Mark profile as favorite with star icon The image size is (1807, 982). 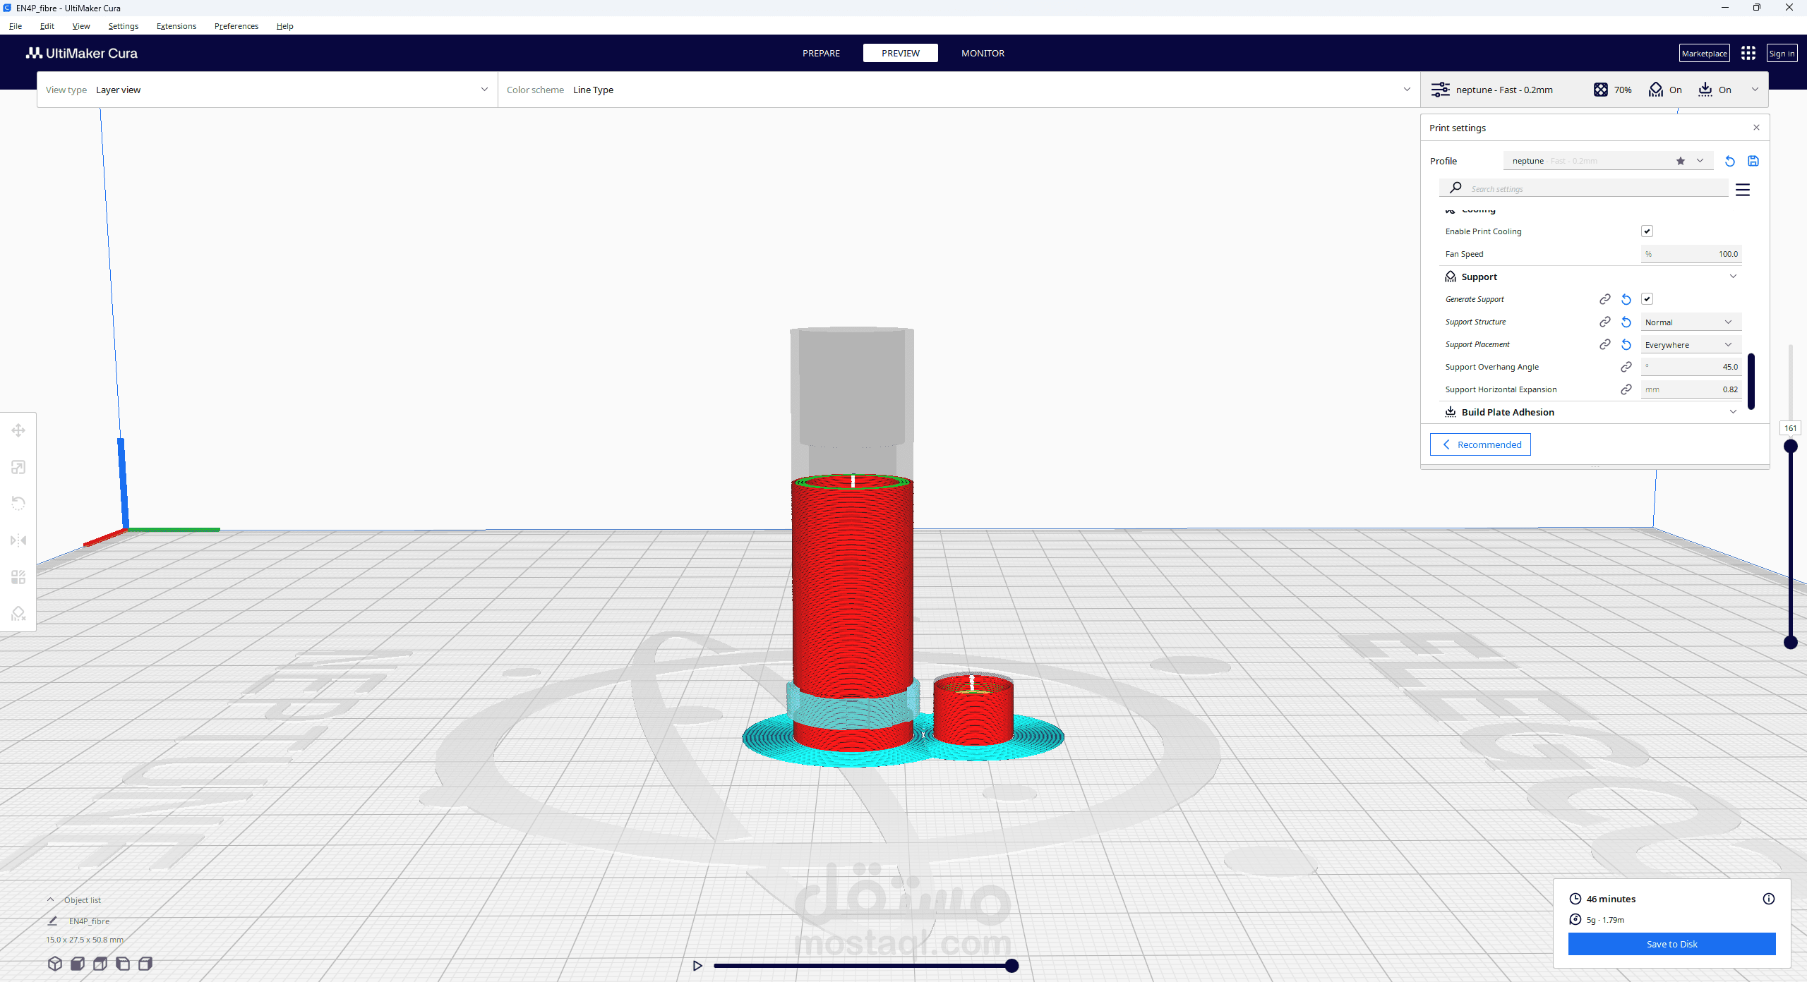(x=1681, y=161)
